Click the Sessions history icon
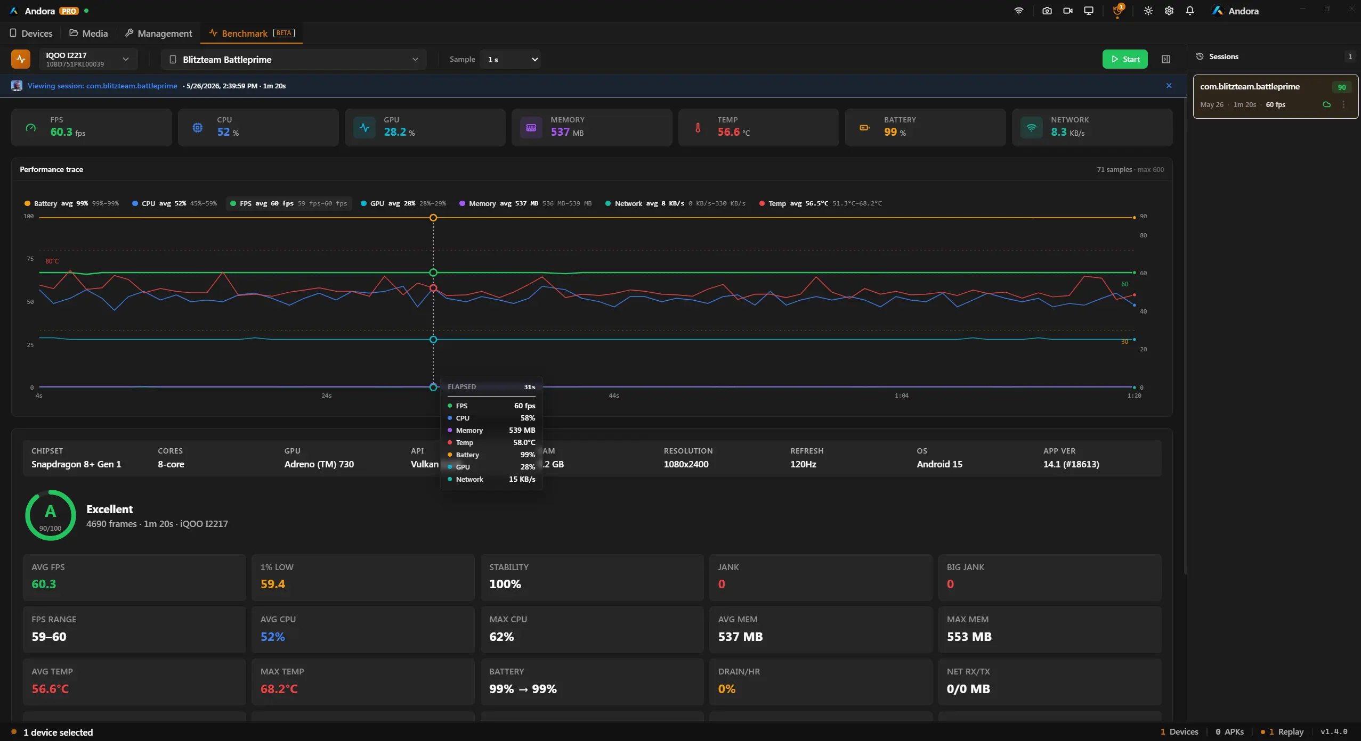Viewport: 1361px width, 741px height. (x=1200, y=56)
